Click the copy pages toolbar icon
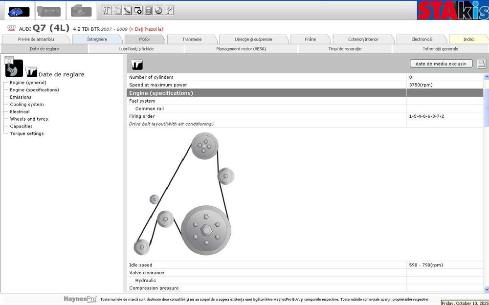Viewport: 489px width, 305px height. click(x=117, y=10)
